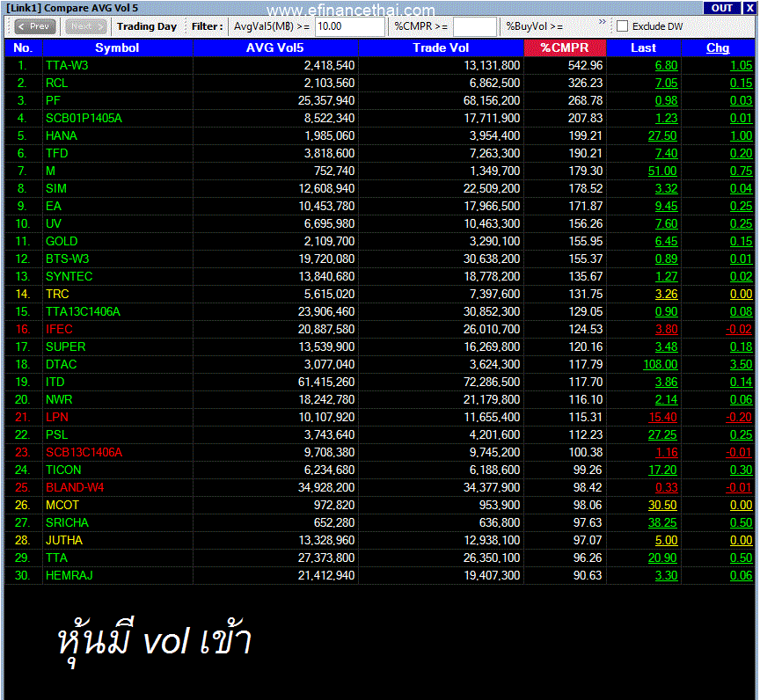Sort by the Chg column header
760x700 pixels.
tap(718, 48)
